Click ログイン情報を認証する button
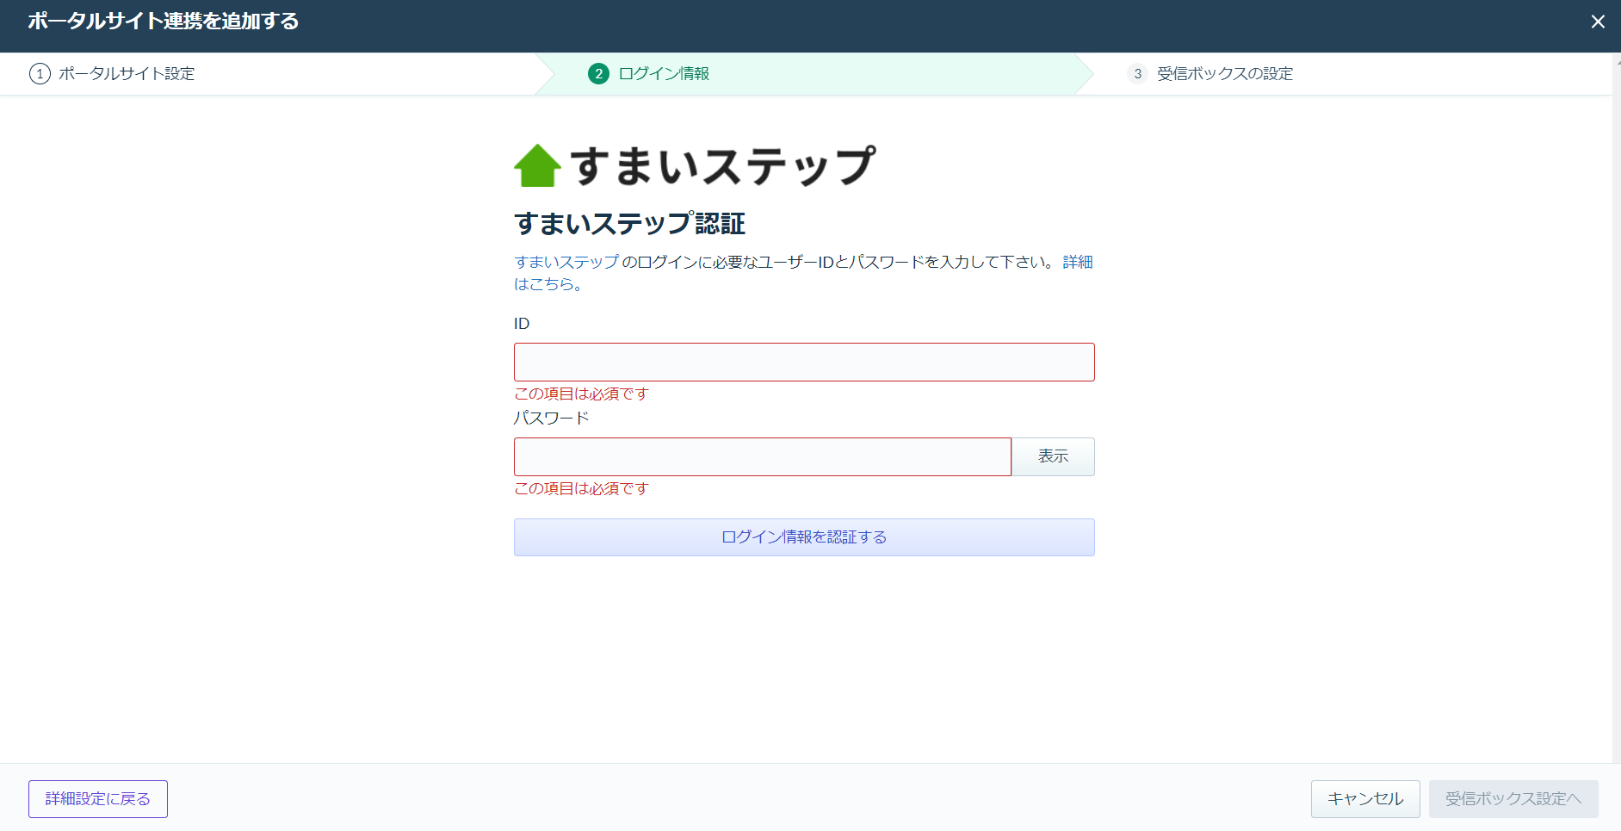1621x831 pixels. 804,537
